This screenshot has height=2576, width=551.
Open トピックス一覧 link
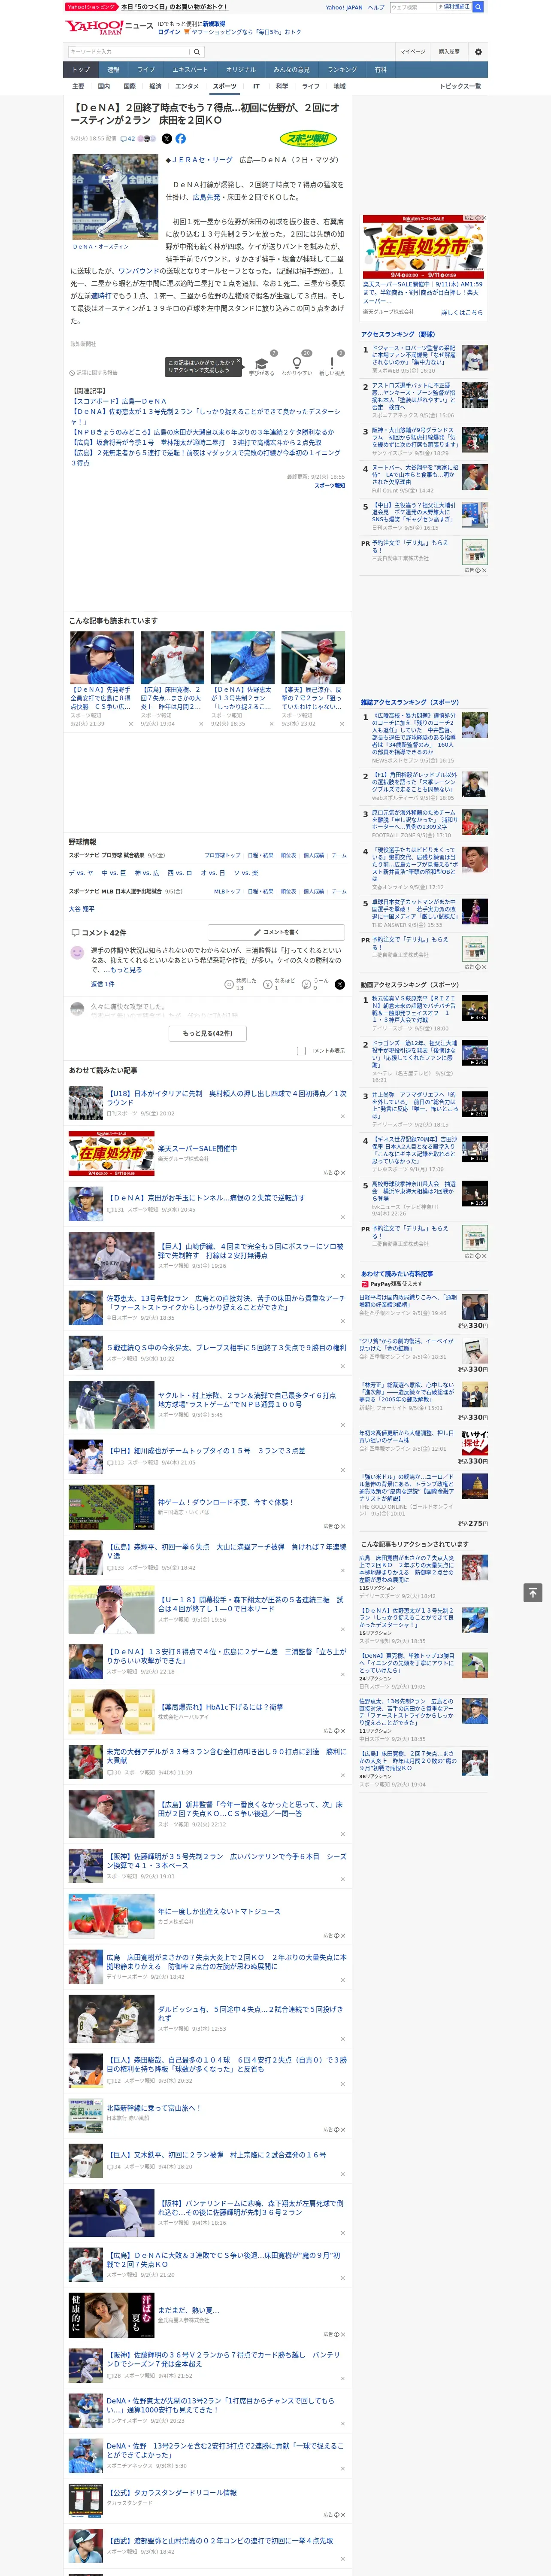click(460, 86)
